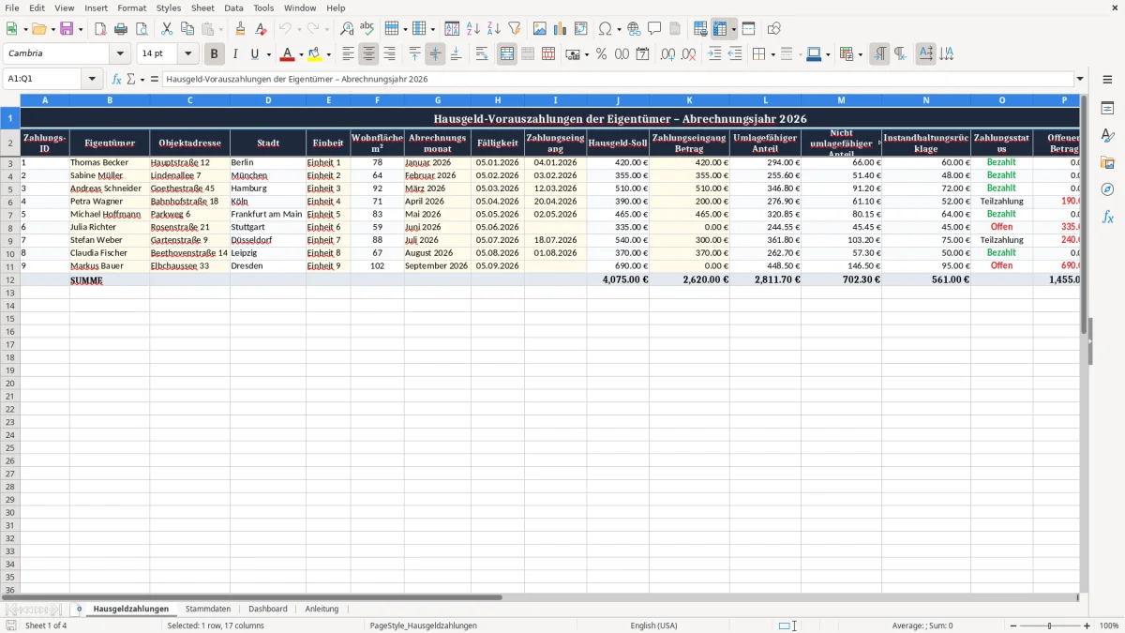Format cells as percent

602,54
